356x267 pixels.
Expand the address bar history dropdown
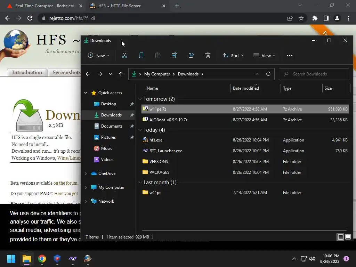(x=257, y=74)
